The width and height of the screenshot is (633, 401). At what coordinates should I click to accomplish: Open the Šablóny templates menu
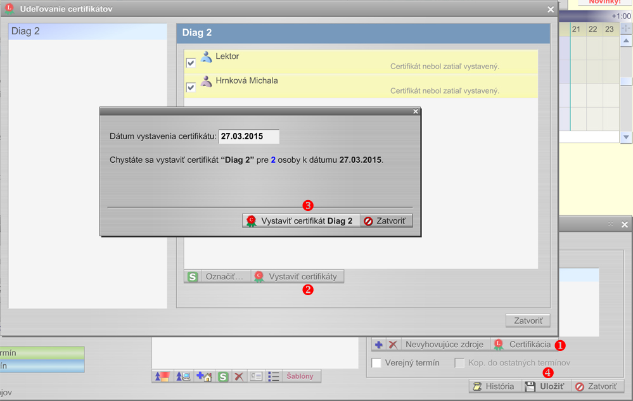click(301, 376)
